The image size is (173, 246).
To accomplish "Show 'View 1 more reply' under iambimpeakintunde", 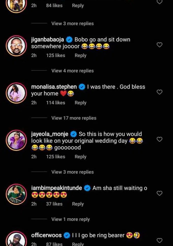I will click(70, 219).
